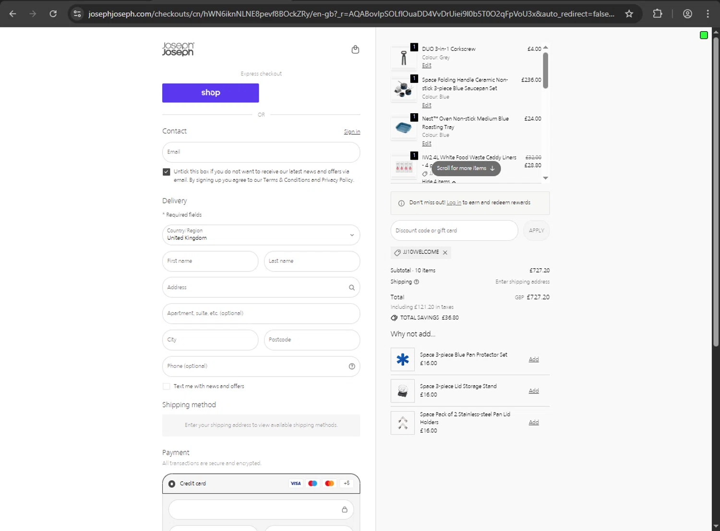Click the Joseph Joseph logo
The height and width of the screenshot is (531, 720).
[178, 49]
